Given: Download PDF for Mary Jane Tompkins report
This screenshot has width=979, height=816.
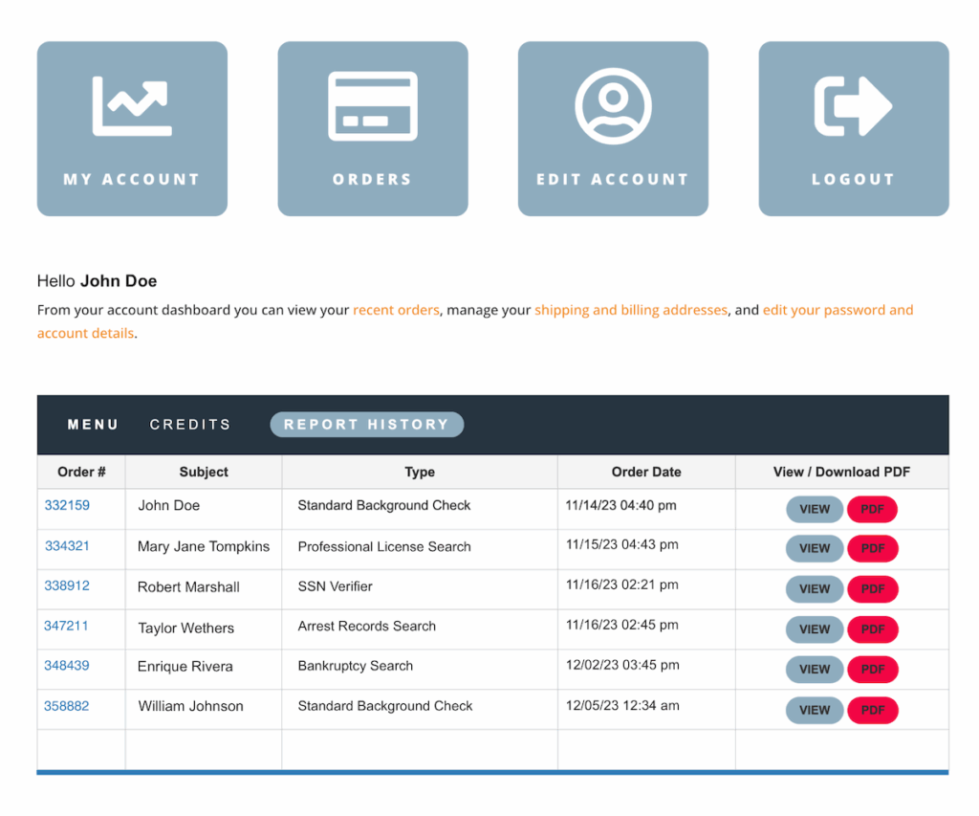Looking at the screenshot, I should 872,548.
